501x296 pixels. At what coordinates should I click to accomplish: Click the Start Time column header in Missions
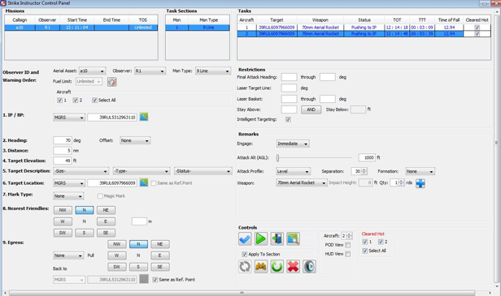77,19
